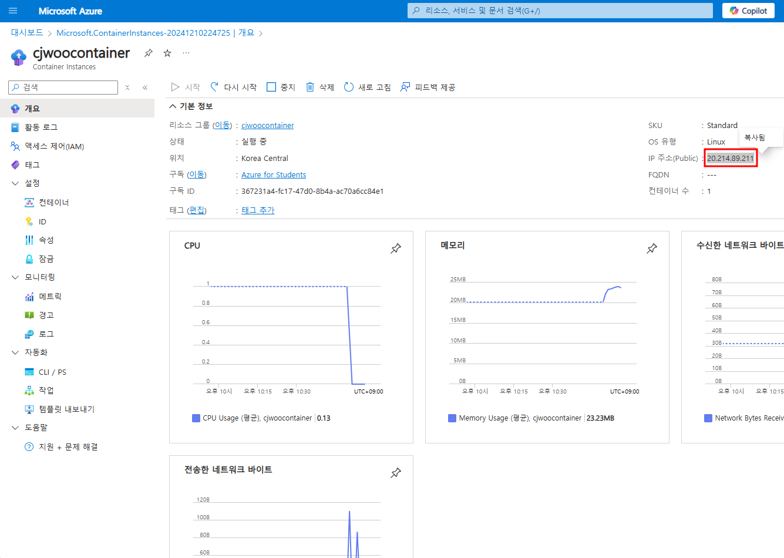Go to 대시보드 breadcrumb
The image size is (784, 558).
[x=27, y=33]
